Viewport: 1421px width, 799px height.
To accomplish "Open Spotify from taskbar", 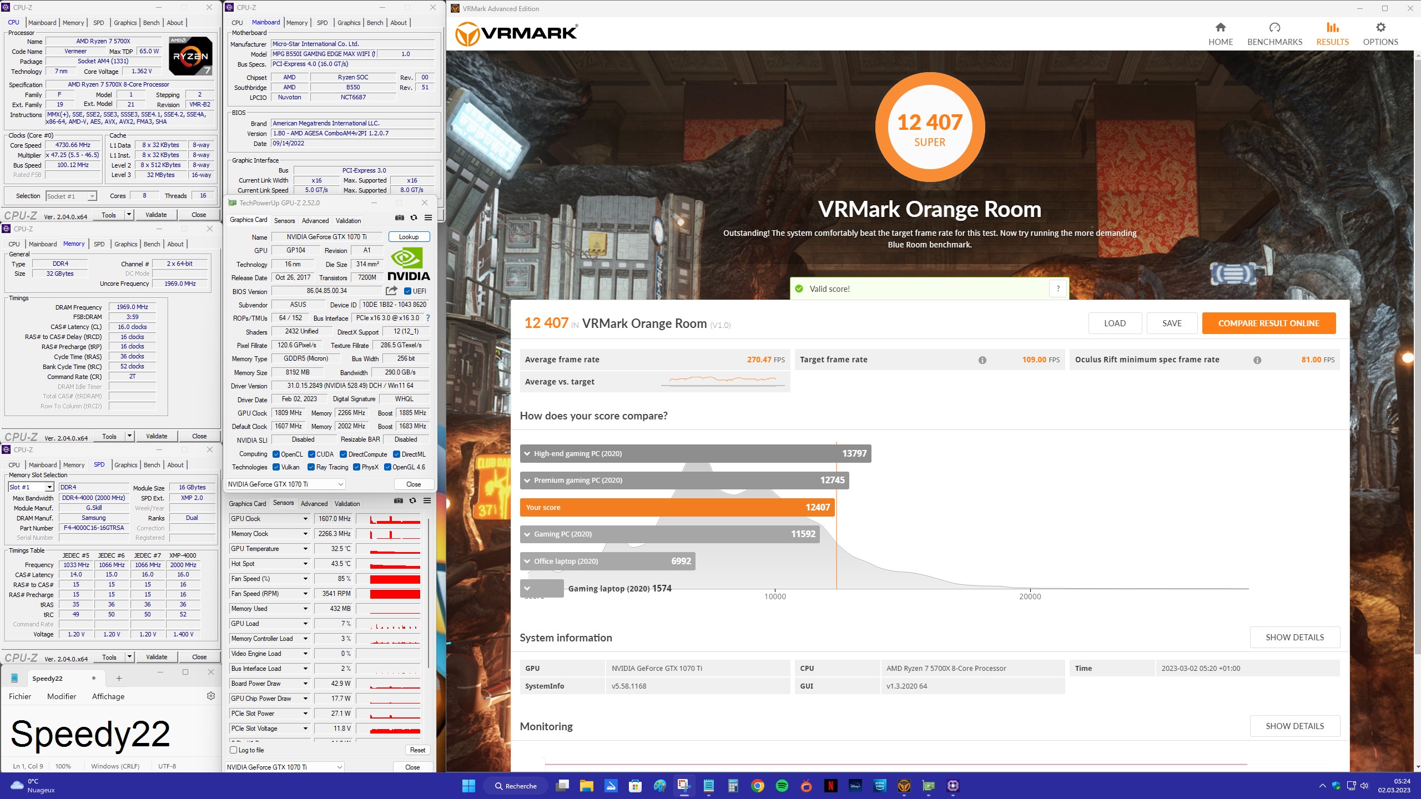I will click(782, 786).
